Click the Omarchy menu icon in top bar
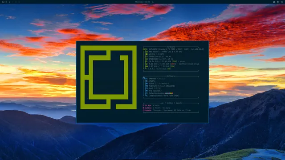 coord(3,2)
